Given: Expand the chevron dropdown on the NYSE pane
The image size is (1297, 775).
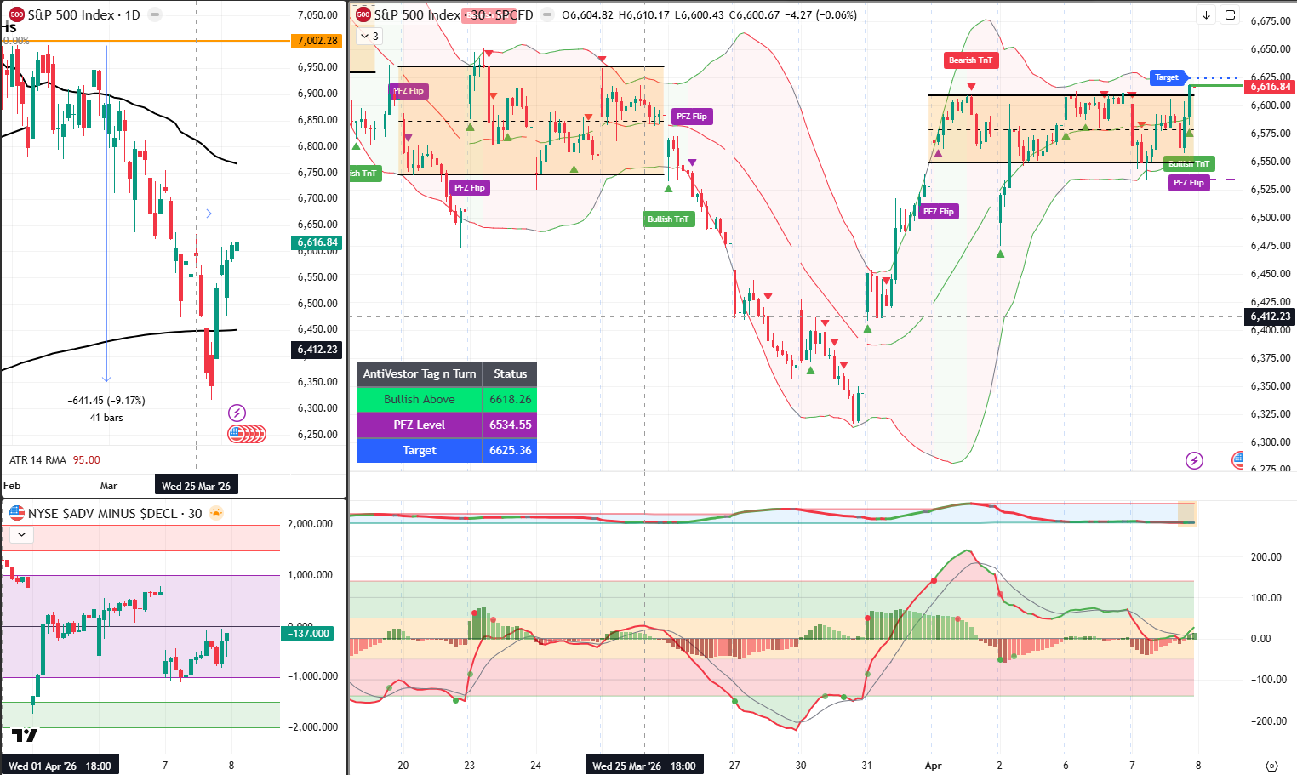Looking at the screenshot, I should (20, 534).
